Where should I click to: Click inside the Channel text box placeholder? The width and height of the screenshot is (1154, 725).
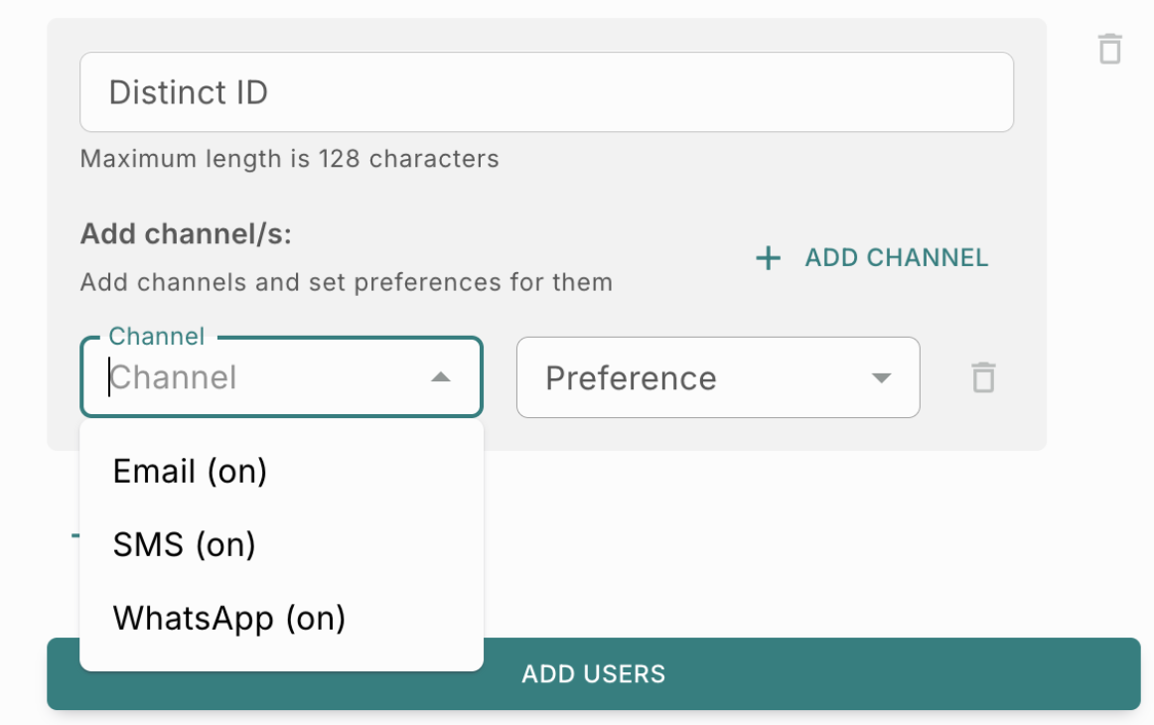point(174,377)
